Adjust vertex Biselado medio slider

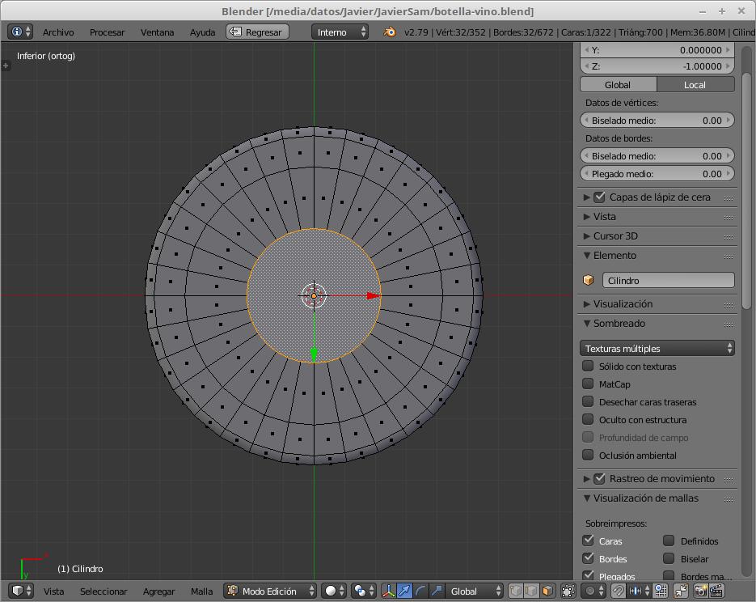pyautogui.click(x=657, y=120)
